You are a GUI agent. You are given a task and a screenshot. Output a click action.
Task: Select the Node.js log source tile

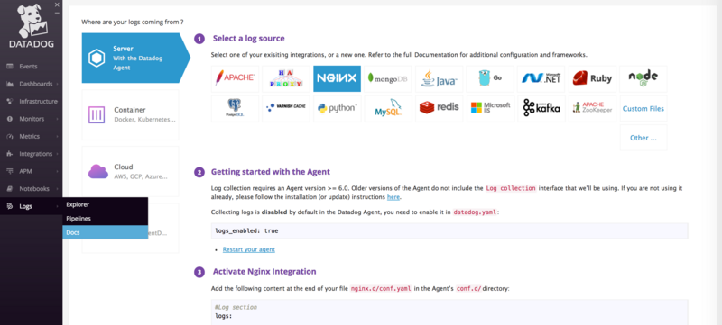coord(643,78)
